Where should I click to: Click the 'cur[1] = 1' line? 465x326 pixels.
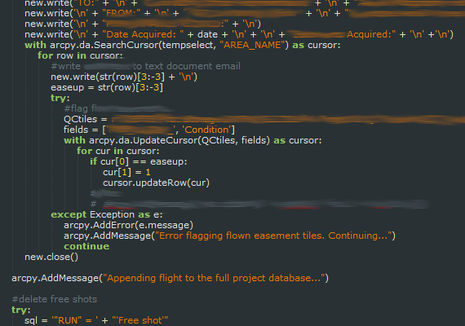[126, 172]
